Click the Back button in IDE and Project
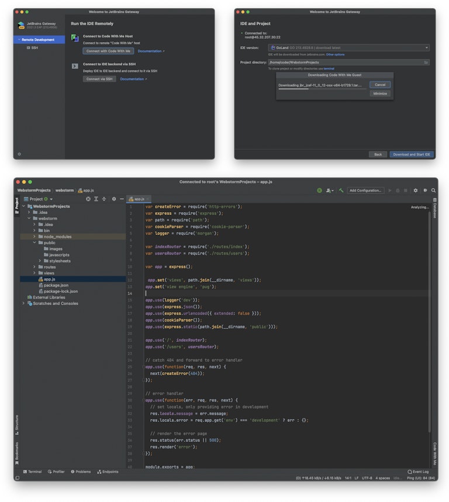The height and width of the screenshot is (502, 449). pyautogui.click(x=378, y=154)
